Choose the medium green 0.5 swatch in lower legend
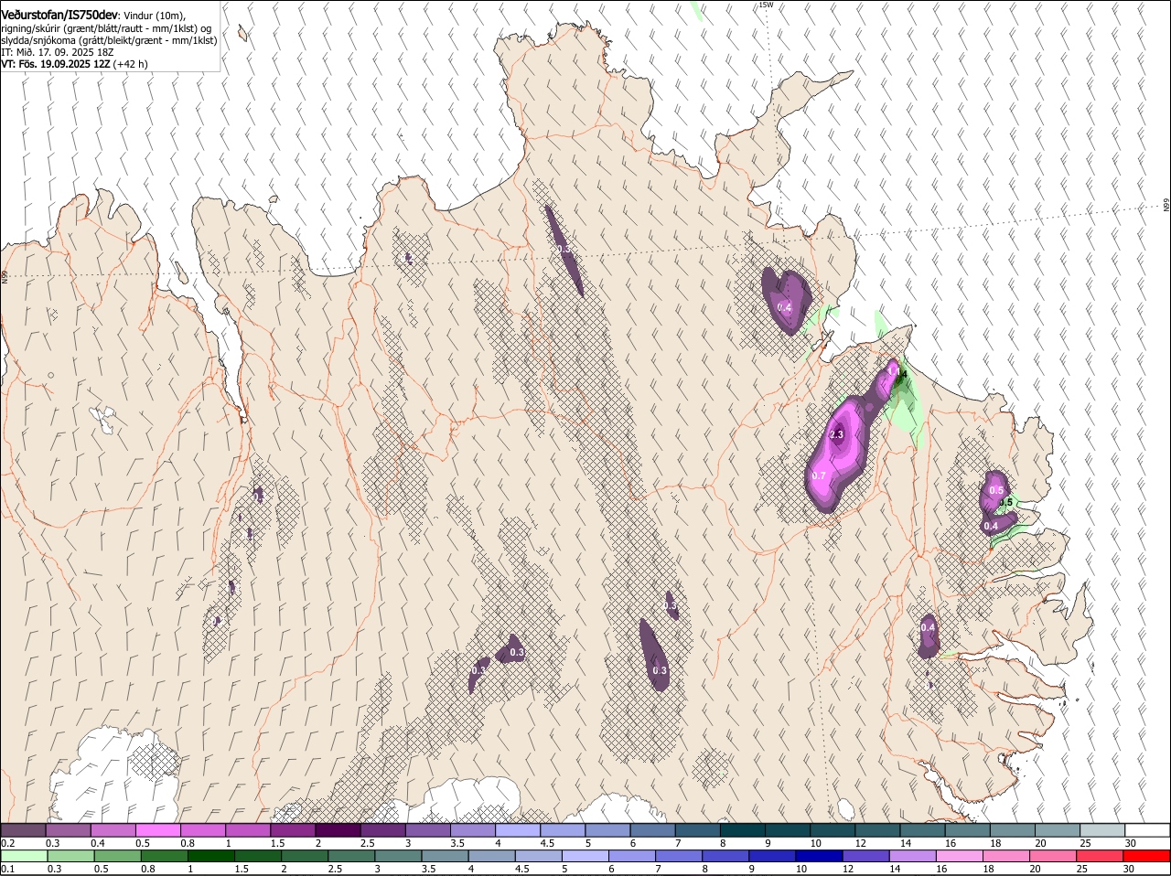Image resolution: width=1171 pixels, height=876 pixels. 117,857
